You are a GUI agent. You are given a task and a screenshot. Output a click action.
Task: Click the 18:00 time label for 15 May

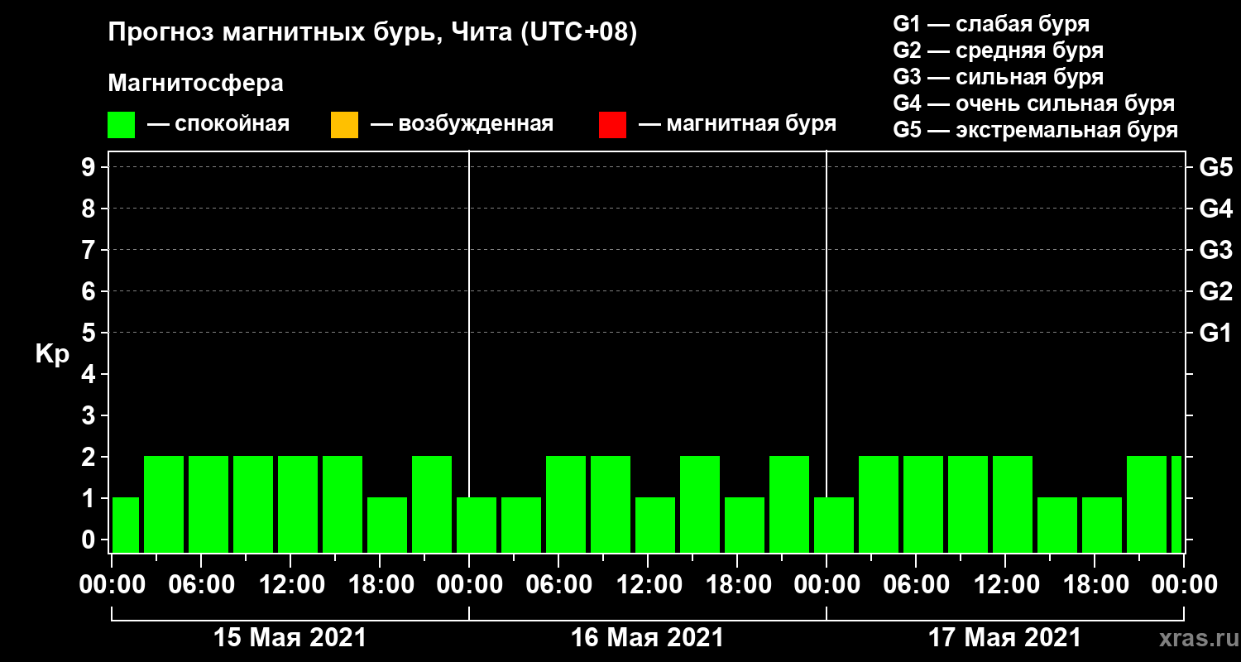[380, 584]
